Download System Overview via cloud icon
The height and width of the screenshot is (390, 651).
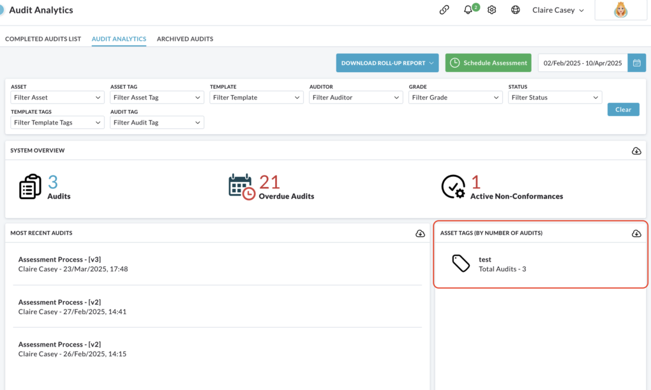636,151
